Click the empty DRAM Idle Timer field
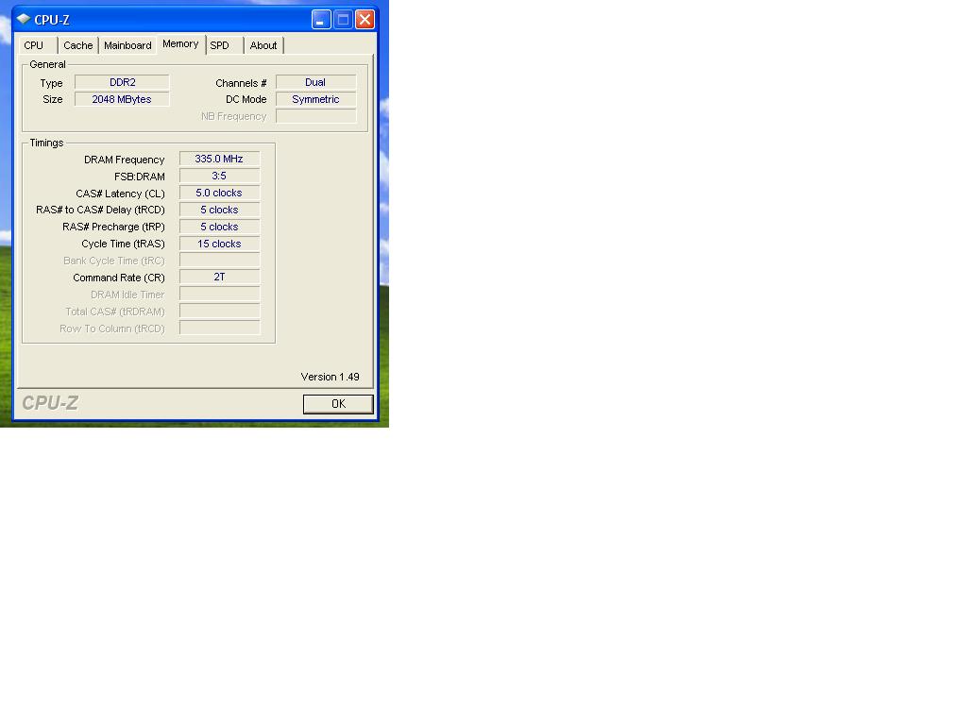The width and height of the screenshot is (967, 725). (219, 295)
